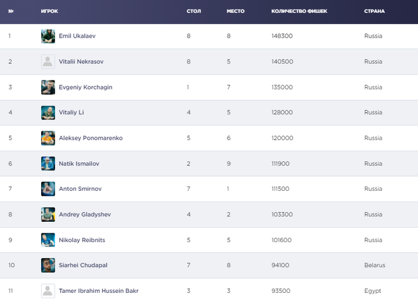Click Natik Ismailov's avatar picture
The width and height of the screenshot is (418, 303).
click(48, 163)
